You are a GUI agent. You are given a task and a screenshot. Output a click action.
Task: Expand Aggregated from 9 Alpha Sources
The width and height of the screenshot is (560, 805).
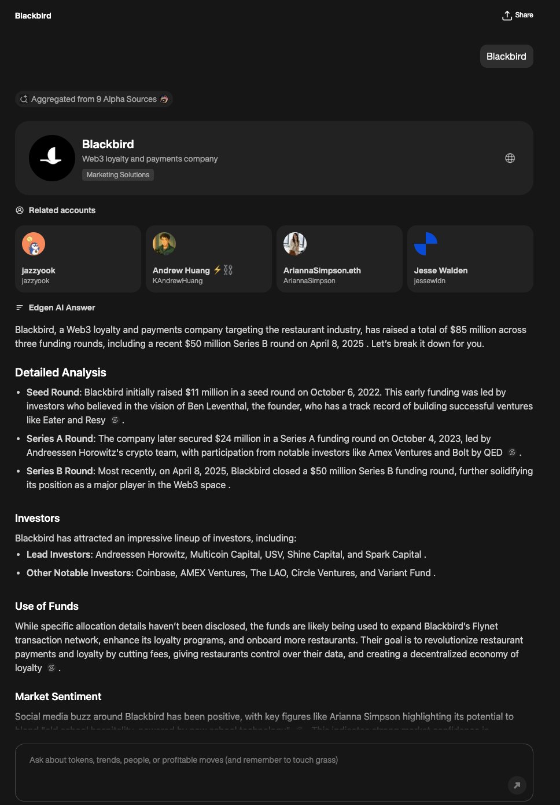click(x=94, y=99)
